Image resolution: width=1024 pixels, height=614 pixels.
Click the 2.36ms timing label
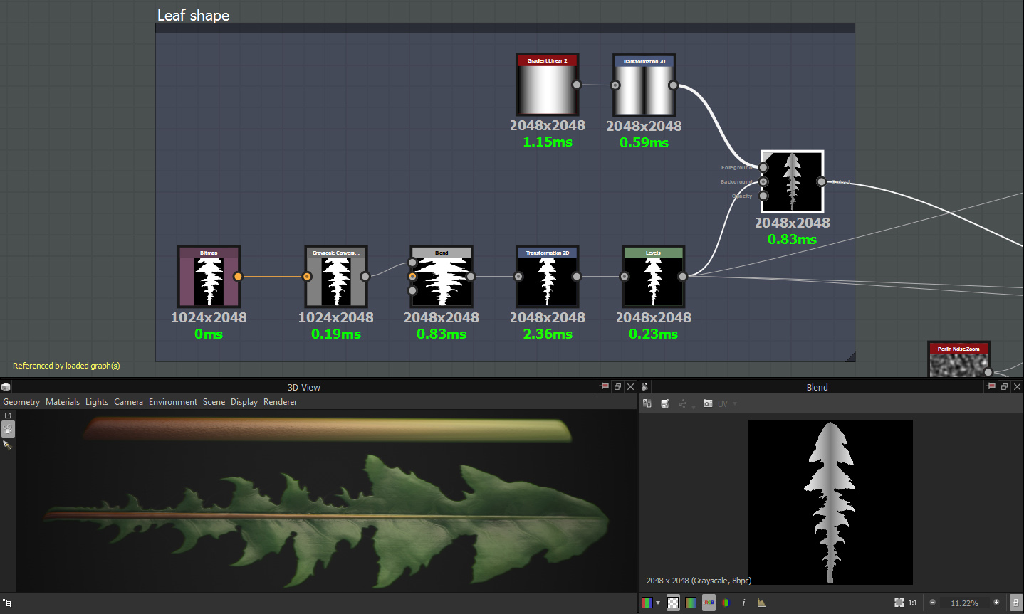pos(548,334)
